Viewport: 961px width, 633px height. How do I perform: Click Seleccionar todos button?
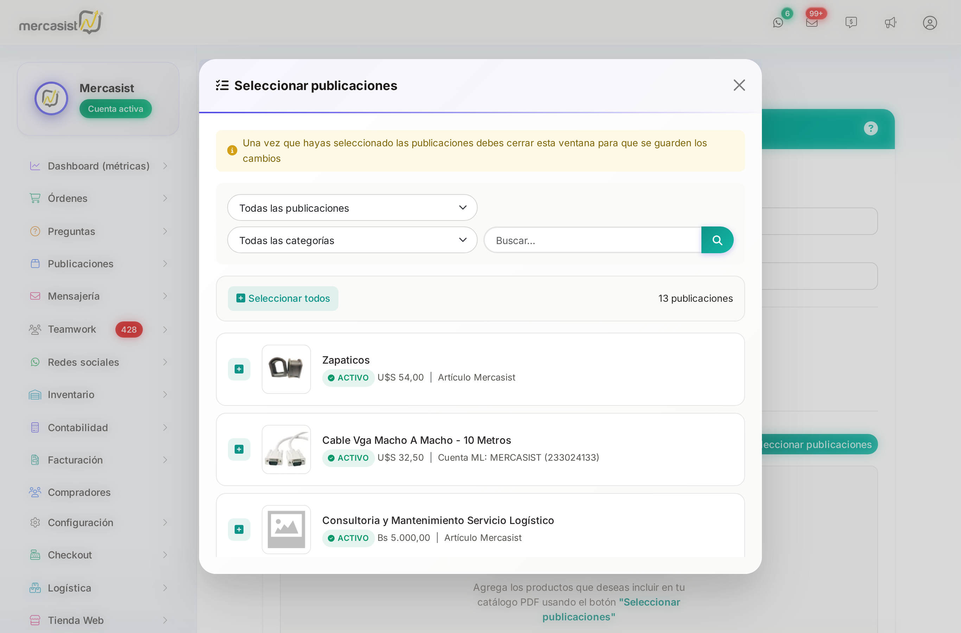(283, 299)
